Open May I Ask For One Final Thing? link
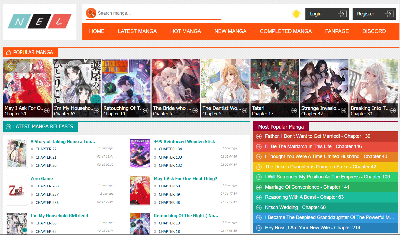This screenshot has width=400, height=235. click(x=186, y=179)
